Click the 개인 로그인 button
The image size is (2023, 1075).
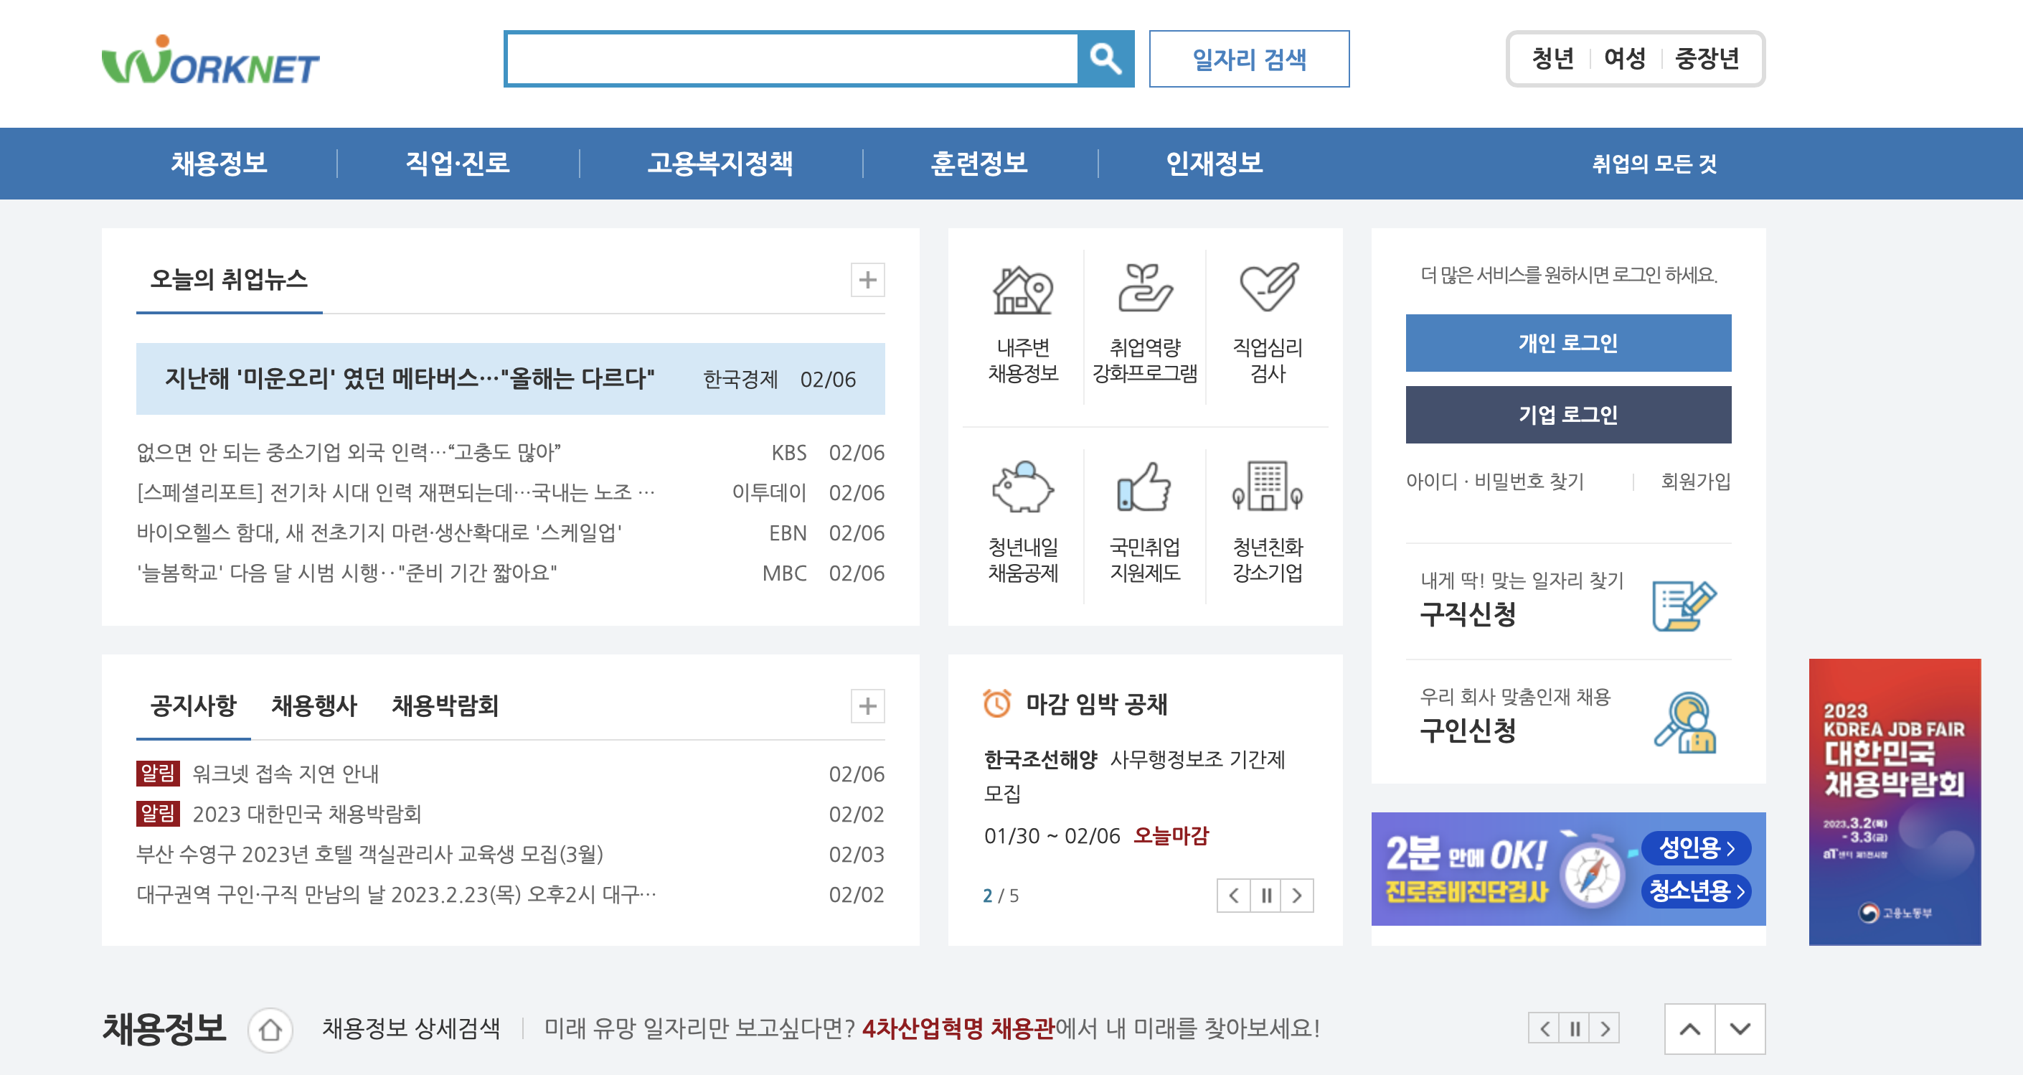(x=1568, y=342)
